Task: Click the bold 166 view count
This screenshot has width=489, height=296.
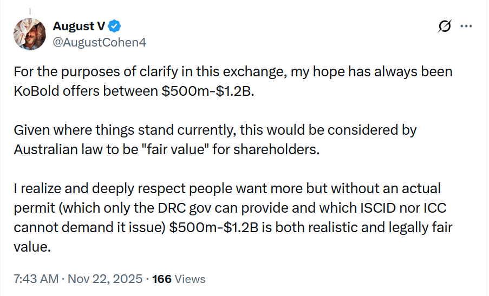Action: [162, 279]
